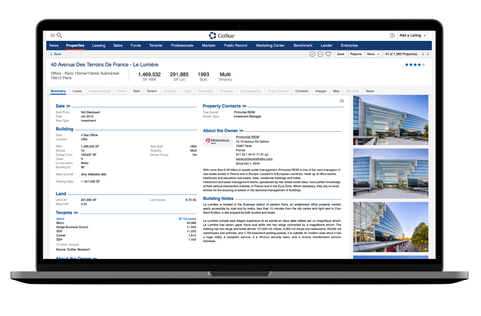Favorite property with heart icon
481x316 pixels.
point(328,54)
